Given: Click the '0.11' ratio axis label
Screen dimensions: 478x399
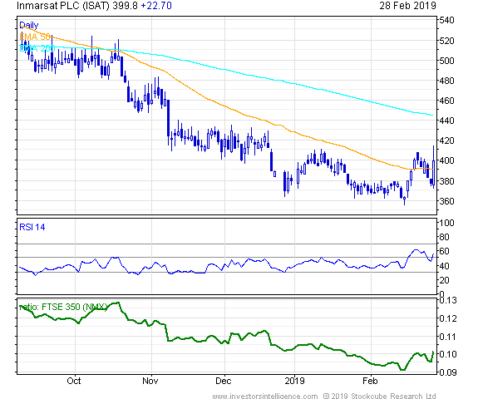Looking at the screenshot, I should (448, 337).
